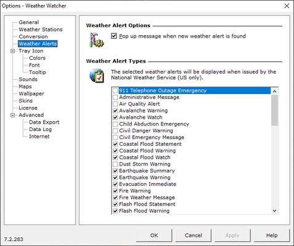
Task: Click the globe clipboard icon under Weather Alert Types
Action: click(x=97, y=76)
